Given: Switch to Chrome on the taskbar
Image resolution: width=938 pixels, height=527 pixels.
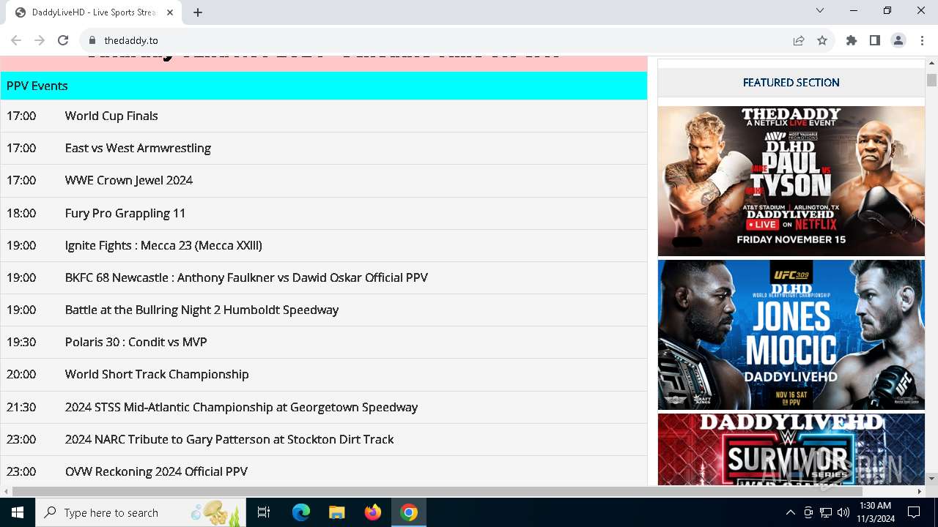Looking at the screenshot, I should pyautogui.click(x=409, y=512).
